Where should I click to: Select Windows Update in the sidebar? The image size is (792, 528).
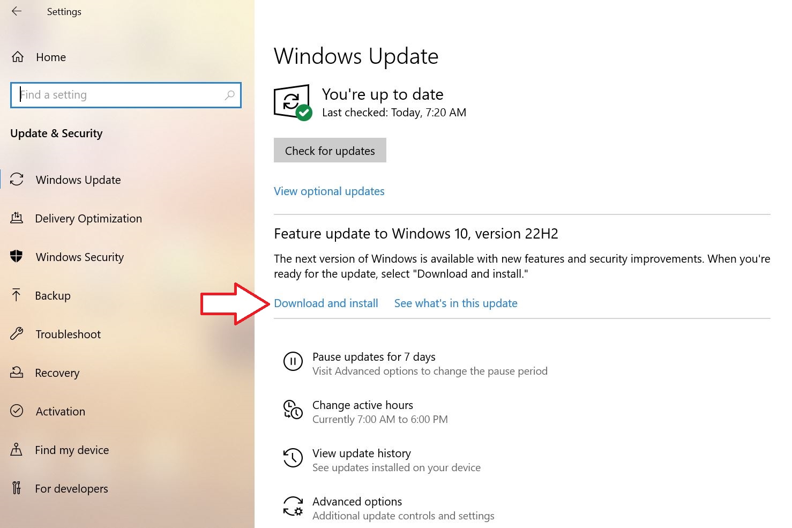tap(78, 180)
